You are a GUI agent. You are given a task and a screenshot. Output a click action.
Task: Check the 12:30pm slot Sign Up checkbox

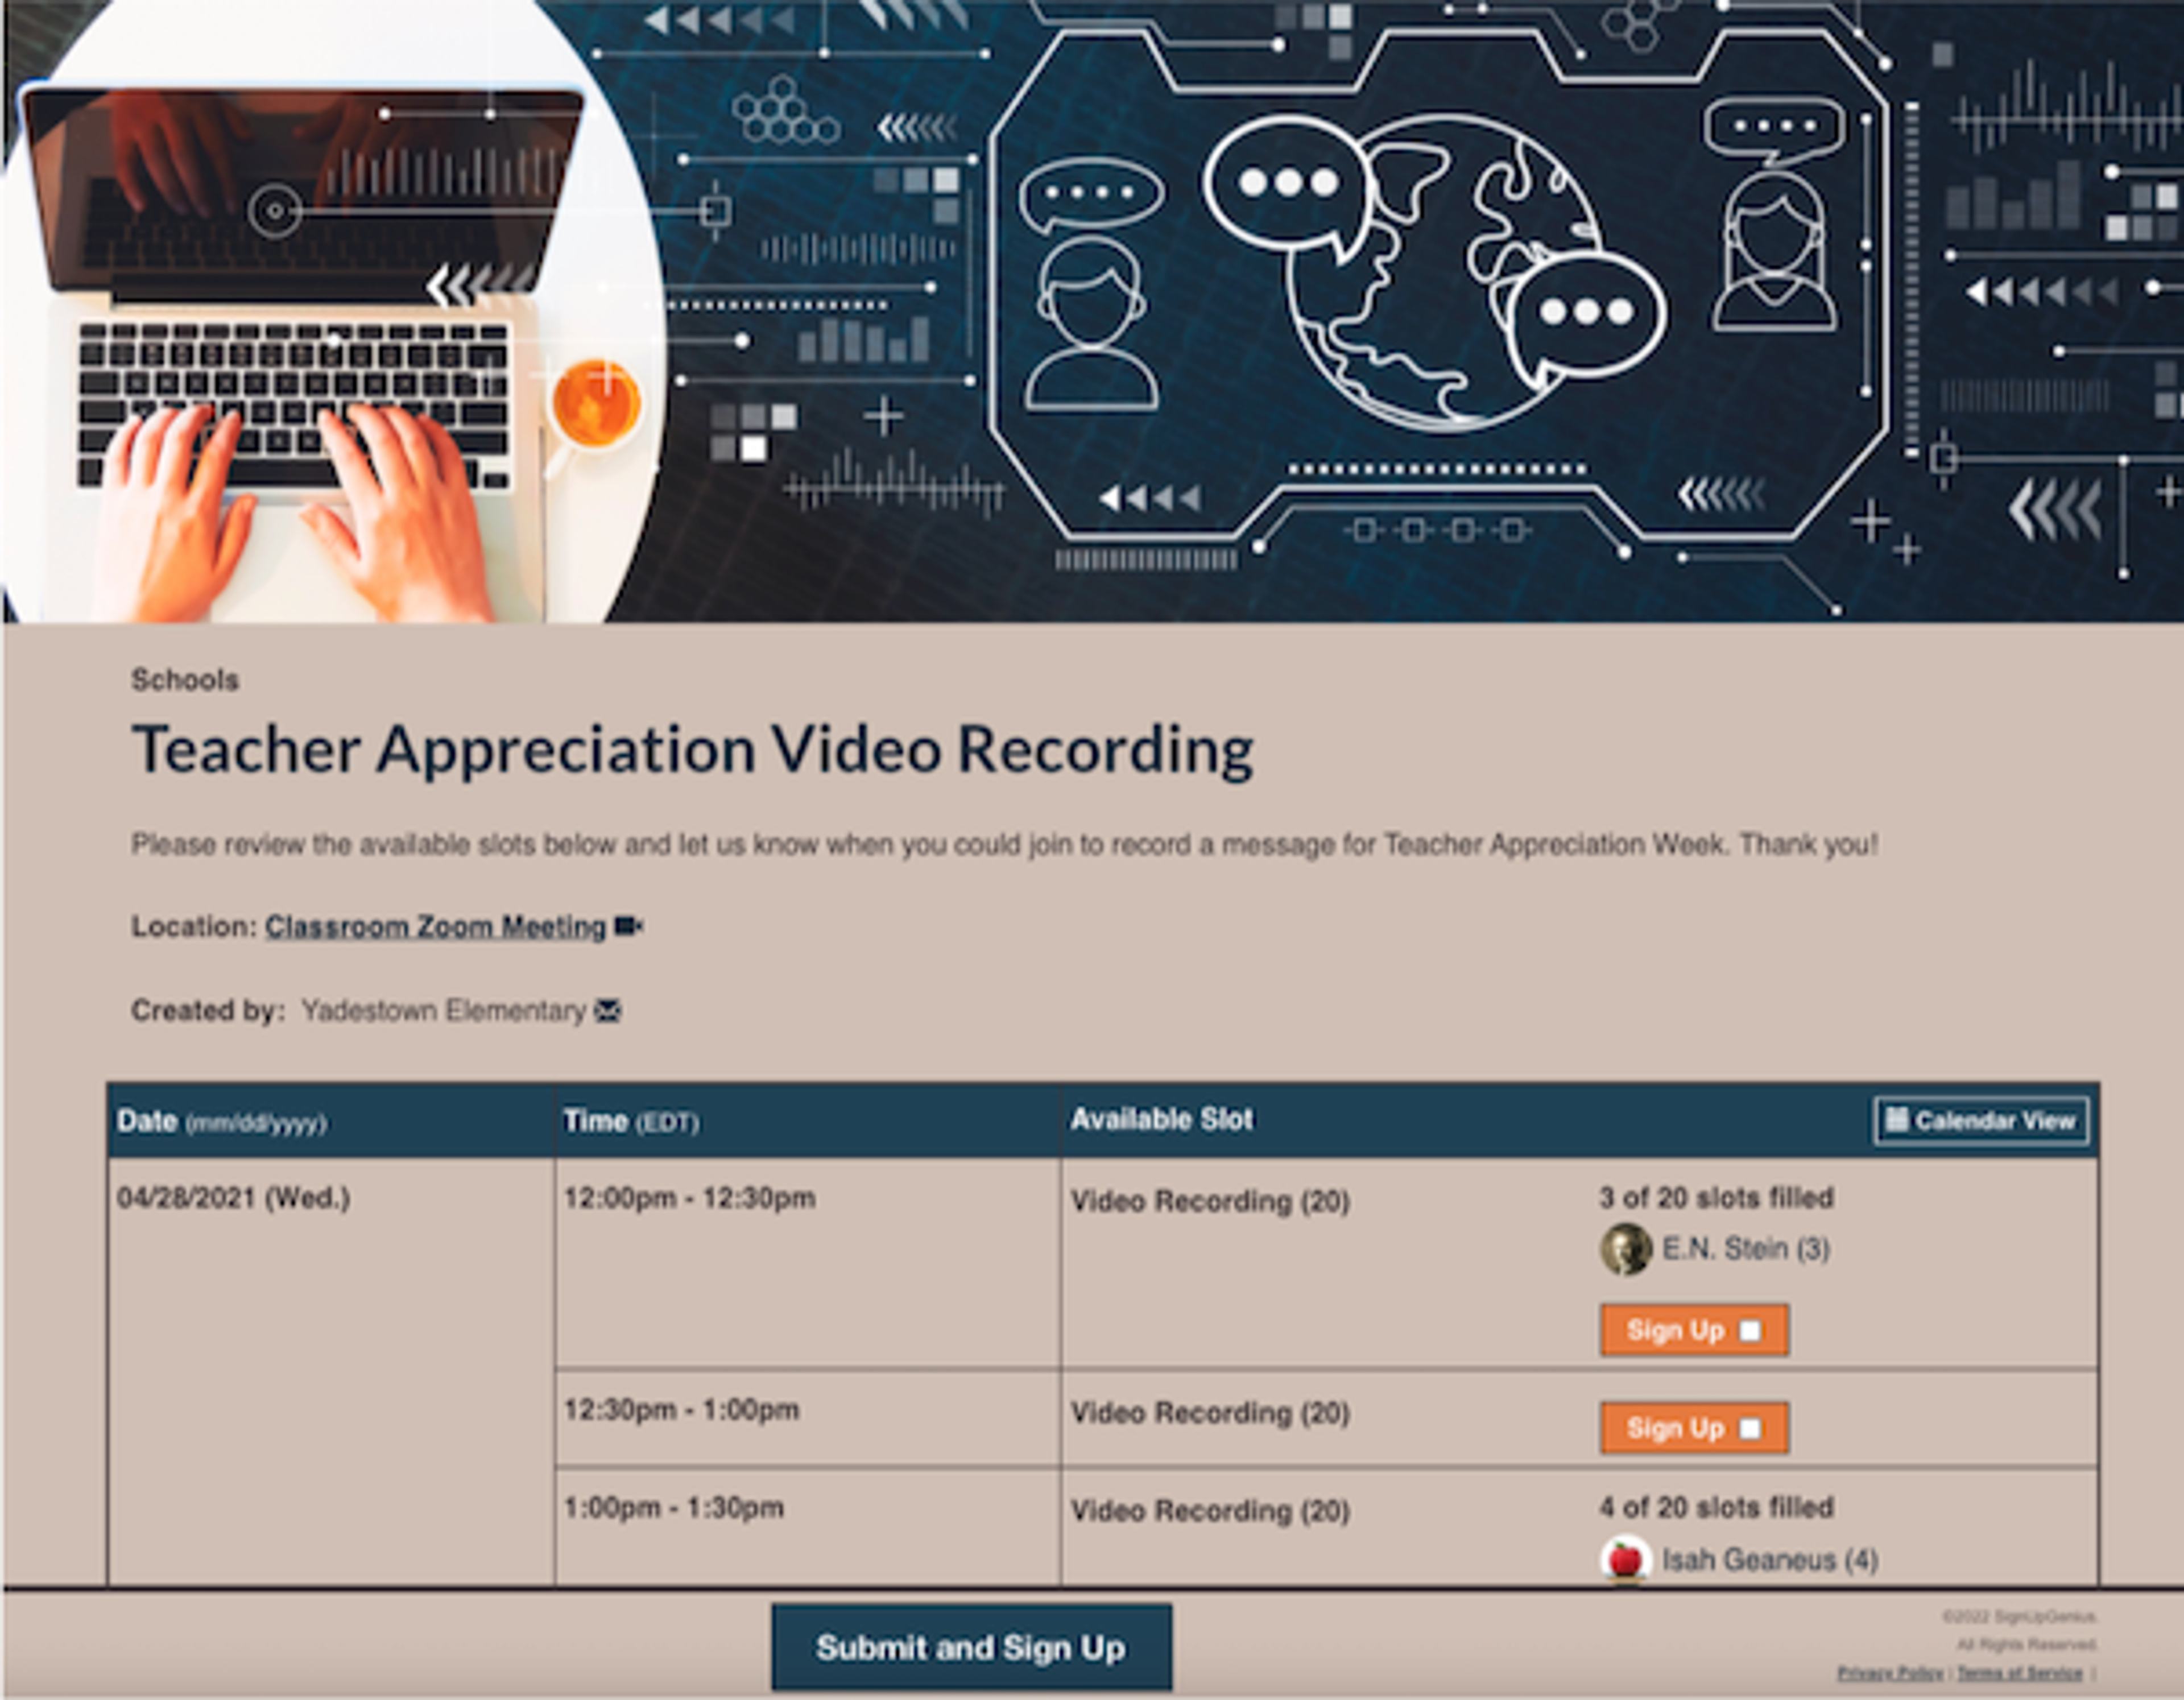(1750, 1428)
